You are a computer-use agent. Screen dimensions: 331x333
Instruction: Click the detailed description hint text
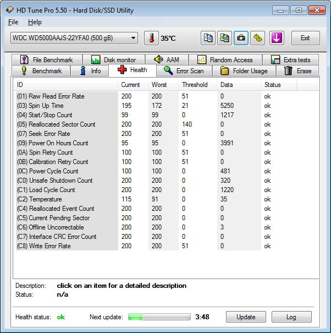point(122,286)
